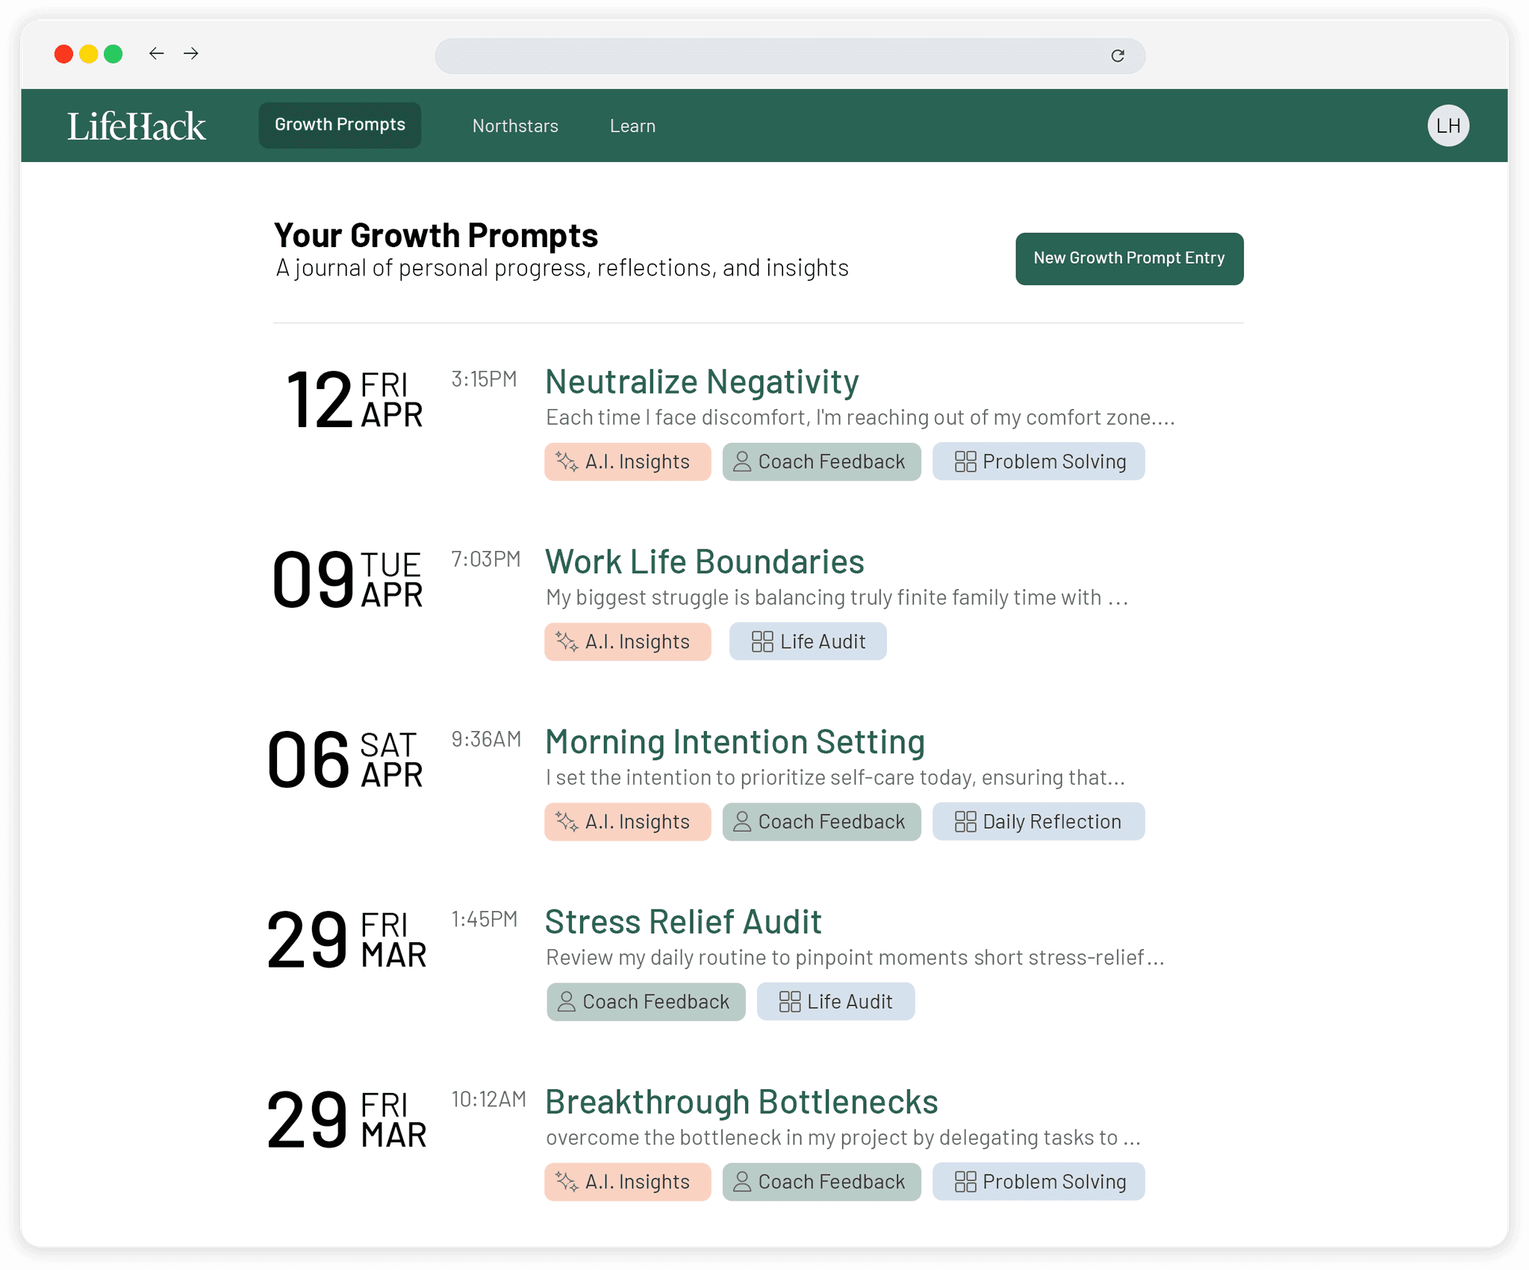Click the LifeHack logo
This screenshot has width=1529, height=1270.
[x=137, y=126]
